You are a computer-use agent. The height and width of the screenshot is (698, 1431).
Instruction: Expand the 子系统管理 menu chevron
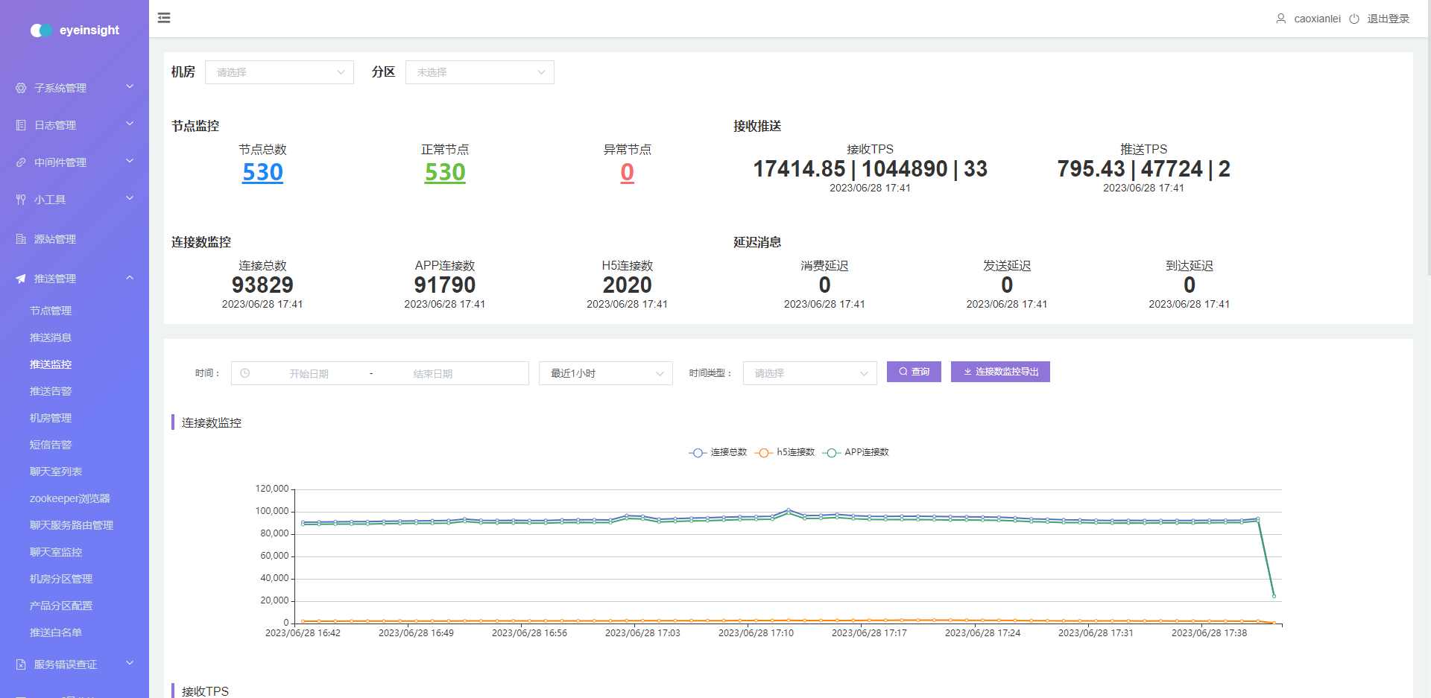(130, 87)
